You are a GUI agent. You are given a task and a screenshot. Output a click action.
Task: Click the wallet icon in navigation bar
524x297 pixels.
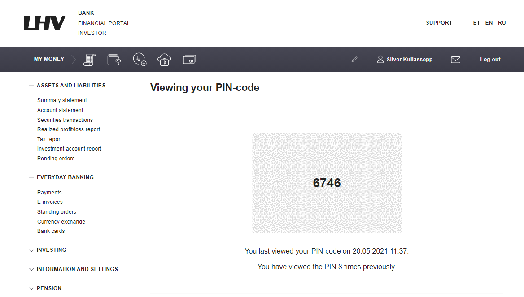click(x=114, y=60)
